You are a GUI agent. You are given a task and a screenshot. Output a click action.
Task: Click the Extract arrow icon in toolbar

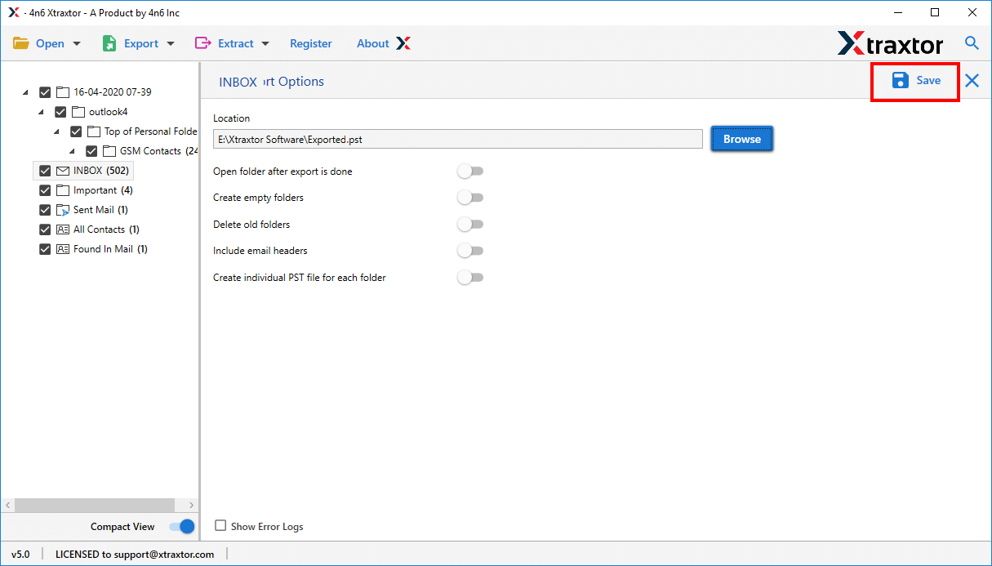[202, 43]
